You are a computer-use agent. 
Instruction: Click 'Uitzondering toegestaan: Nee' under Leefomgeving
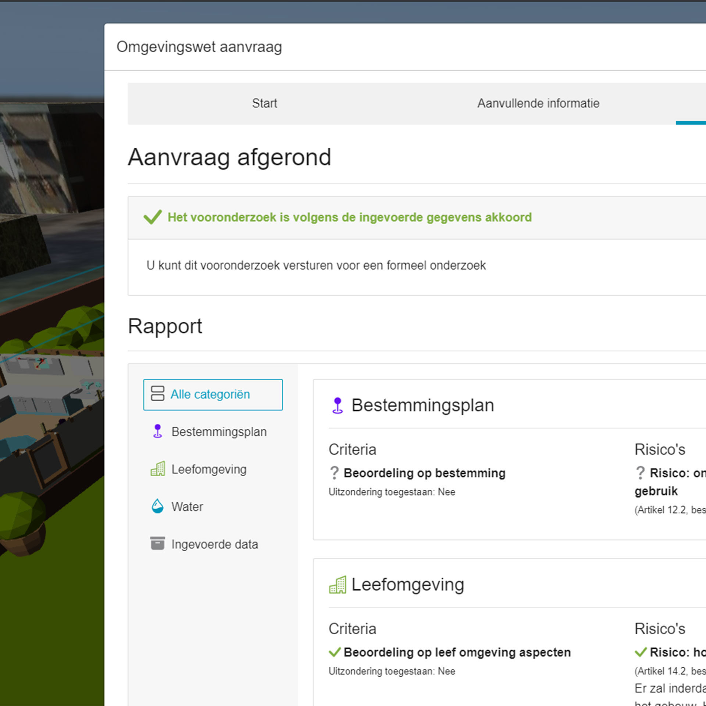click(392, 671)
